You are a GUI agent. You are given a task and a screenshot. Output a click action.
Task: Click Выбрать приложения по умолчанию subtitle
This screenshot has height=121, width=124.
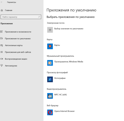[x=71, y=17]
